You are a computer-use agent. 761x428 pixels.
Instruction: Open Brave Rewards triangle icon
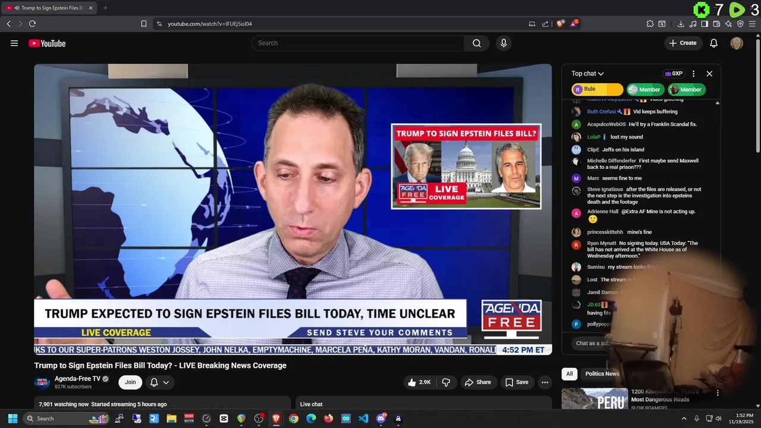pos(574,24)
